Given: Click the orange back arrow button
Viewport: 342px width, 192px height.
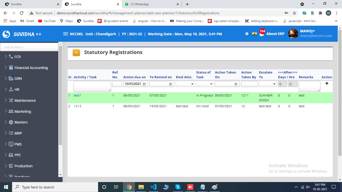Looking at the screenshot, I should pos(76,53).
